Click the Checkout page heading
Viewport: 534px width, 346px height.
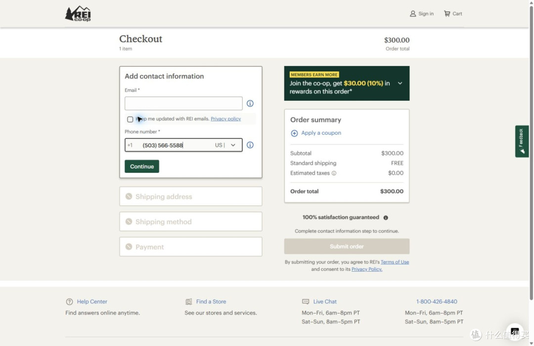point(140,39)
